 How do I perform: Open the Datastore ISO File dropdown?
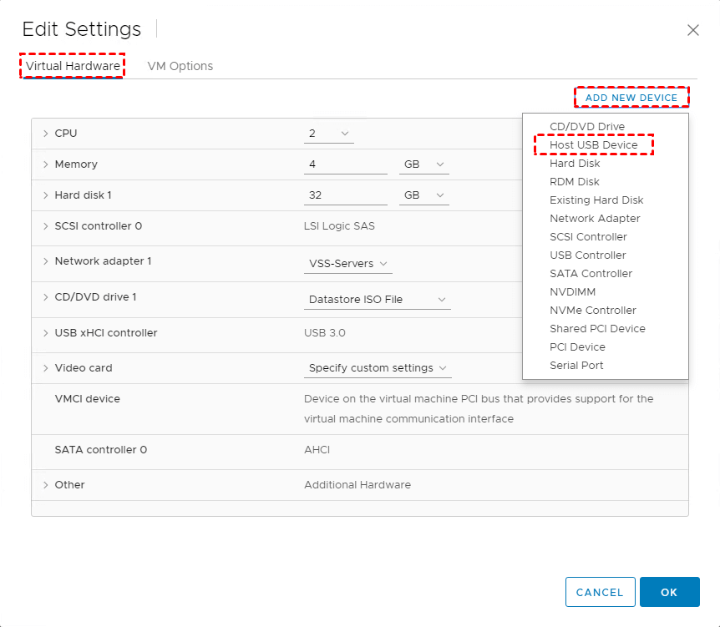pos(378,299)
